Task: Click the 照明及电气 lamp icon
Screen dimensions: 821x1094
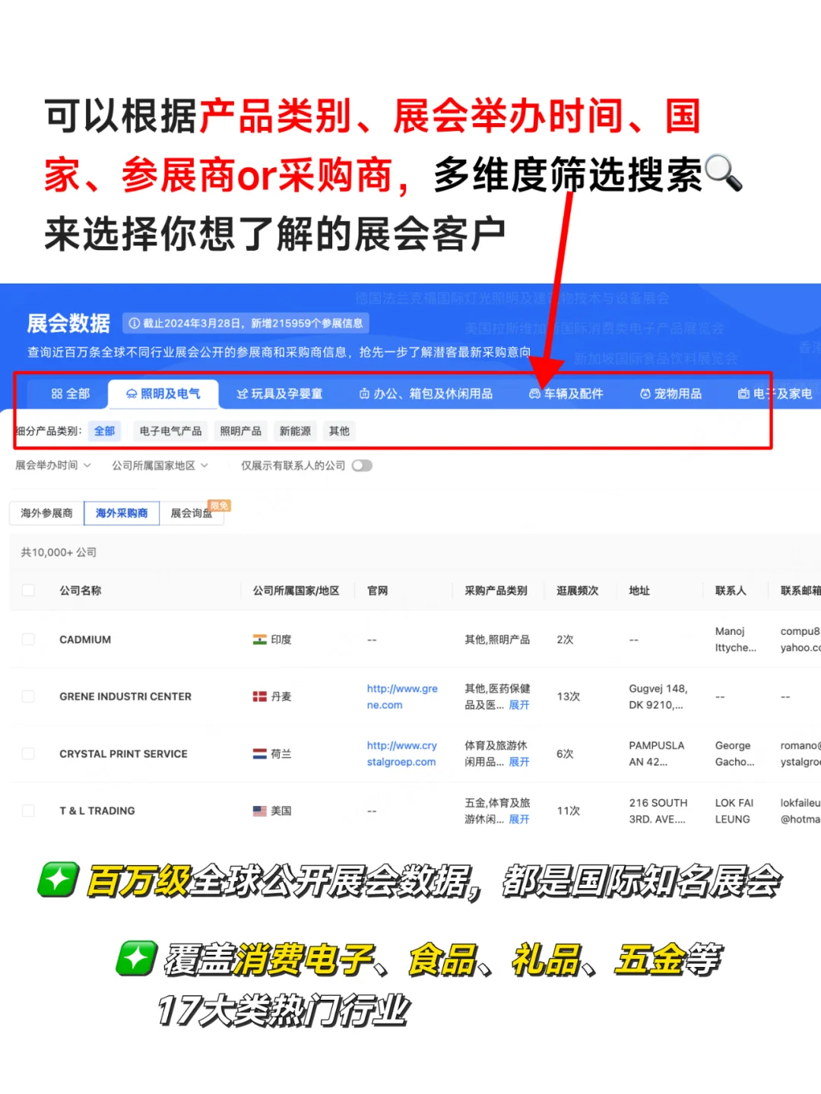Action: point(131,394)
